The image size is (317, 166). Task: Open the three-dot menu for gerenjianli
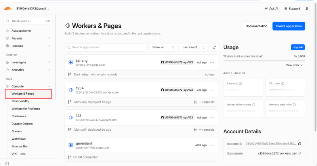(212, 145)
